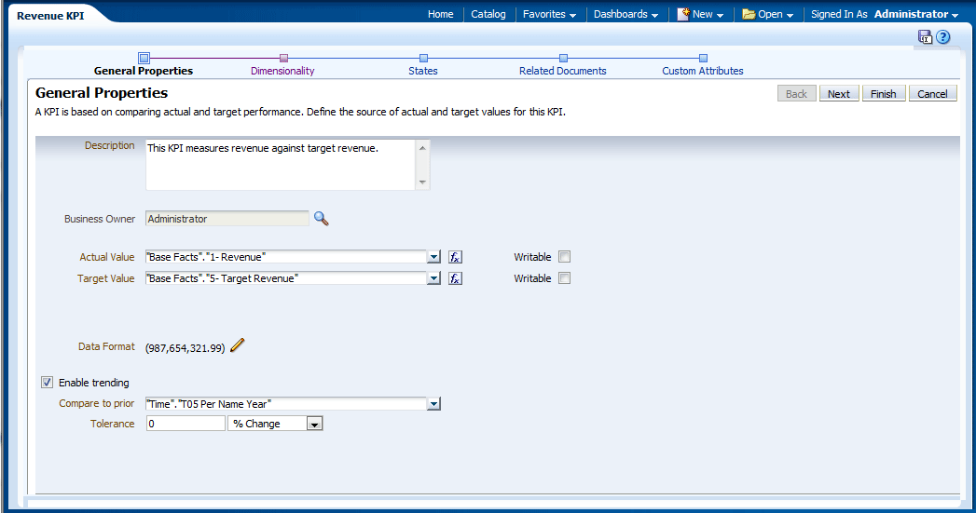Click the Next button
Image resolution: width=976 pixels, height=513 pixels.
(838, 94)
